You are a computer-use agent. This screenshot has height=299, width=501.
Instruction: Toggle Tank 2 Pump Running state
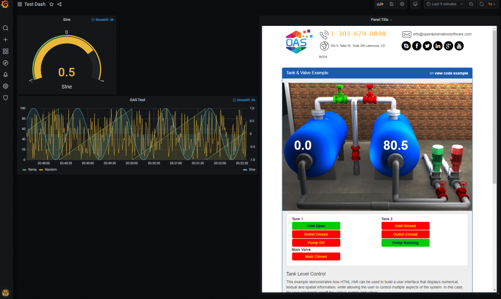tap(405, 243)
